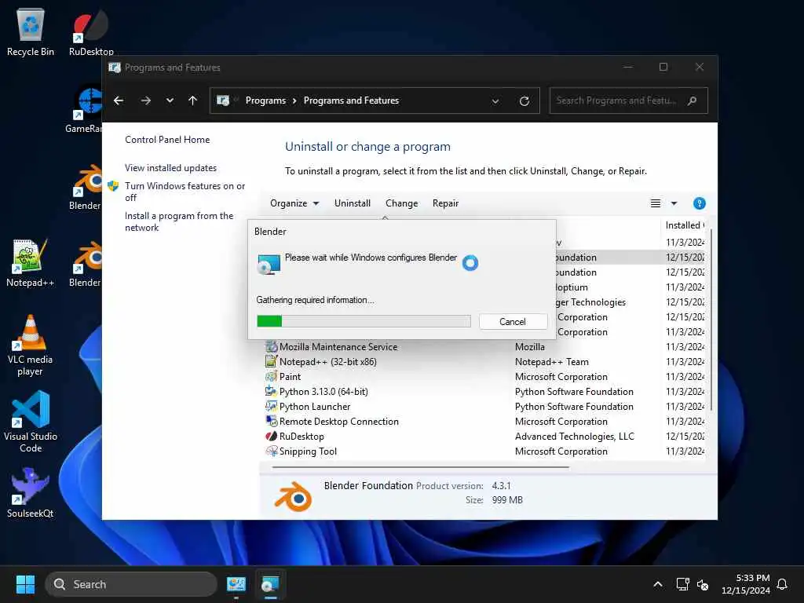Switch to the Control Panel taskbar icon
804x603 pixels.
tap(236, 584)
